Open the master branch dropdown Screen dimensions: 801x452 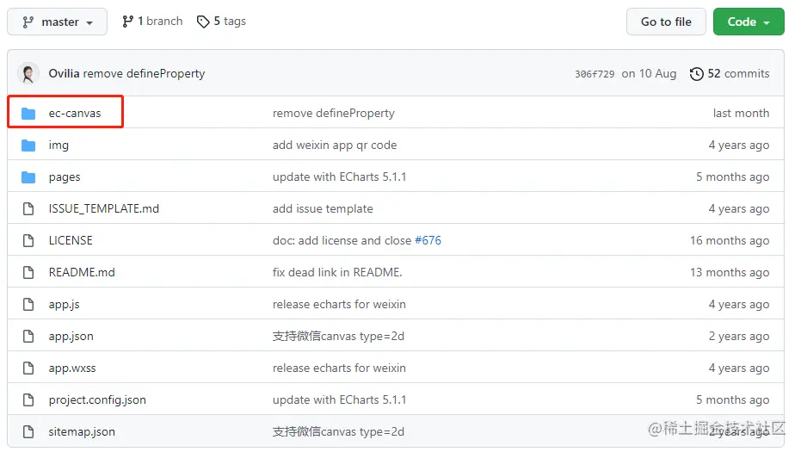57,22
